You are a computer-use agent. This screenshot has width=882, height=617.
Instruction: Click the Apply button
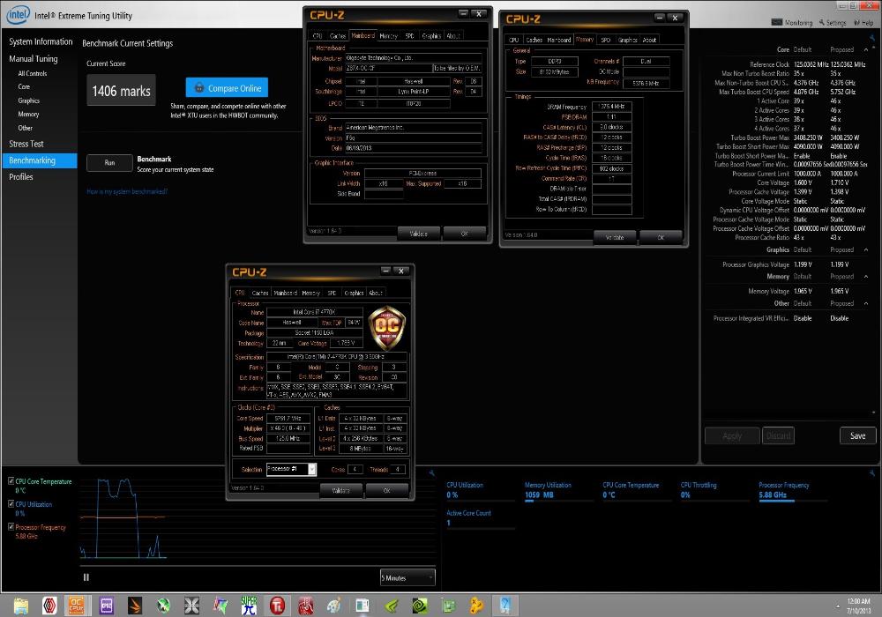(x=732, y=435)
